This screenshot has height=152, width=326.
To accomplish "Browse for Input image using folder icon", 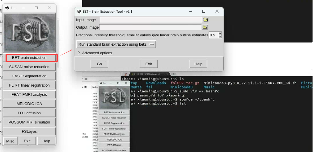I will click(x=205, y=20).
